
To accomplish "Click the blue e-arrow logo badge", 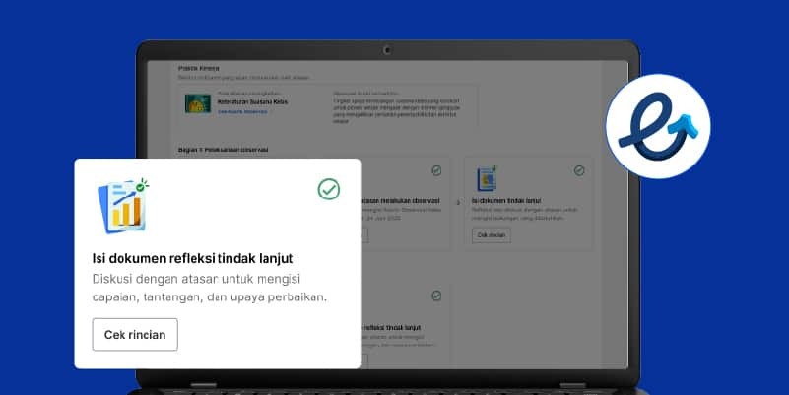I will 658,127.
